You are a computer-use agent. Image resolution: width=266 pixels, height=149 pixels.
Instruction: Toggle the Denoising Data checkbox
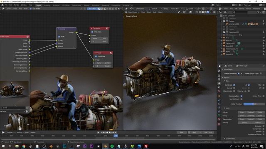pos(241,96)
